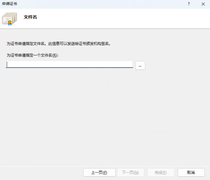Click the 文件名 heading text
The width and height of the screenshot is (210, 180).
(x=30, y=17)
